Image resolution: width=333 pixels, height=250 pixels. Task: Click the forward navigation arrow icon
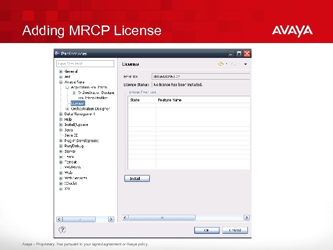tap(233, 64)
